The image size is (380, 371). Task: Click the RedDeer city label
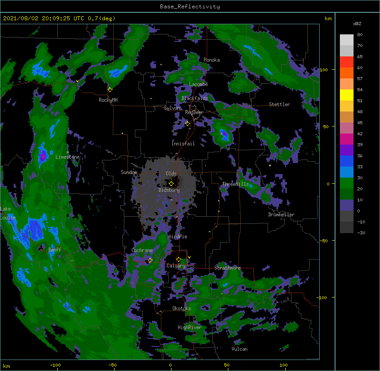194,112
